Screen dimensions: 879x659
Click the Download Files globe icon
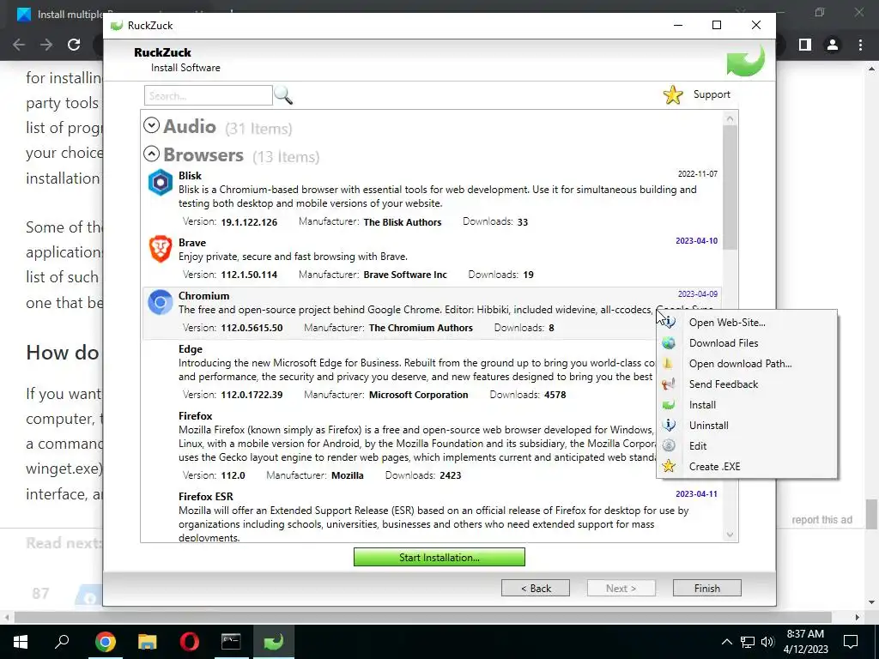[x=669, y=343]
